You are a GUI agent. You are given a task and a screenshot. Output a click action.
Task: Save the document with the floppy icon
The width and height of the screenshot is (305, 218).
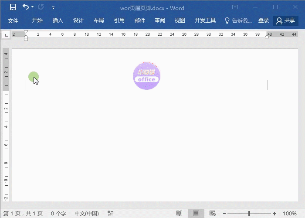pyautogui.click(x=13, y=7)
